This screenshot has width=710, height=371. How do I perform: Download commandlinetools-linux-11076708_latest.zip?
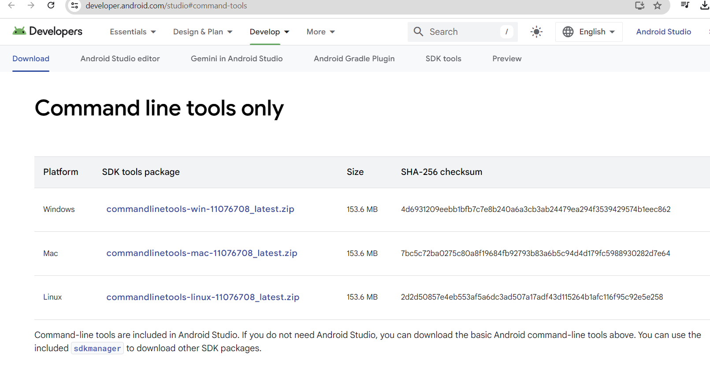coord(203,297)
